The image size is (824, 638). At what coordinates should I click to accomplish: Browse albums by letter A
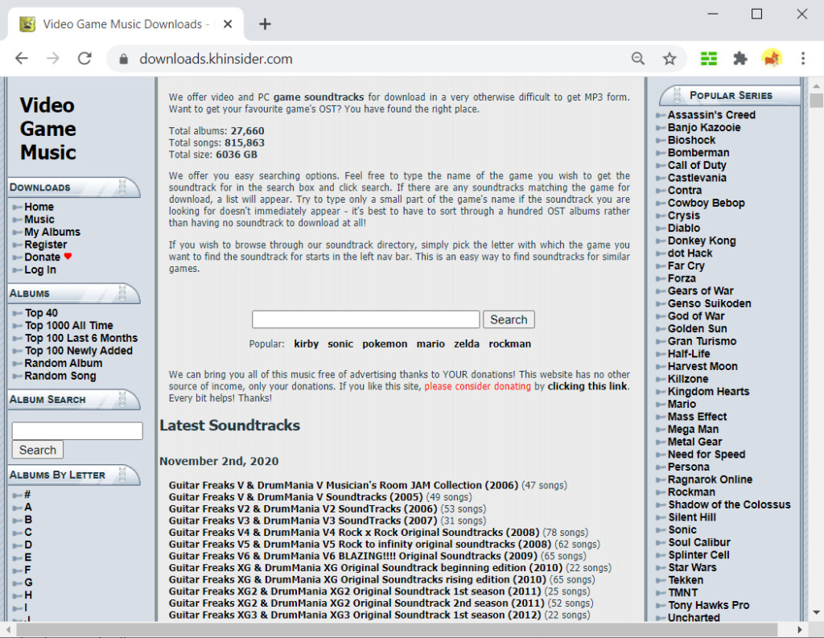pos(28,507)
